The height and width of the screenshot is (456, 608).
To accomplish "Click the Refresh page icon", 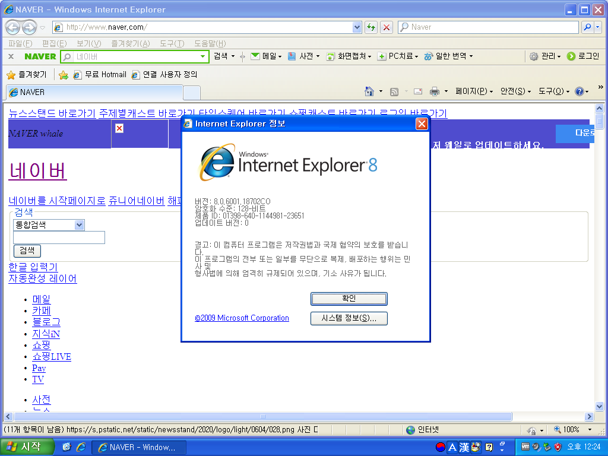I will point(371,27).
